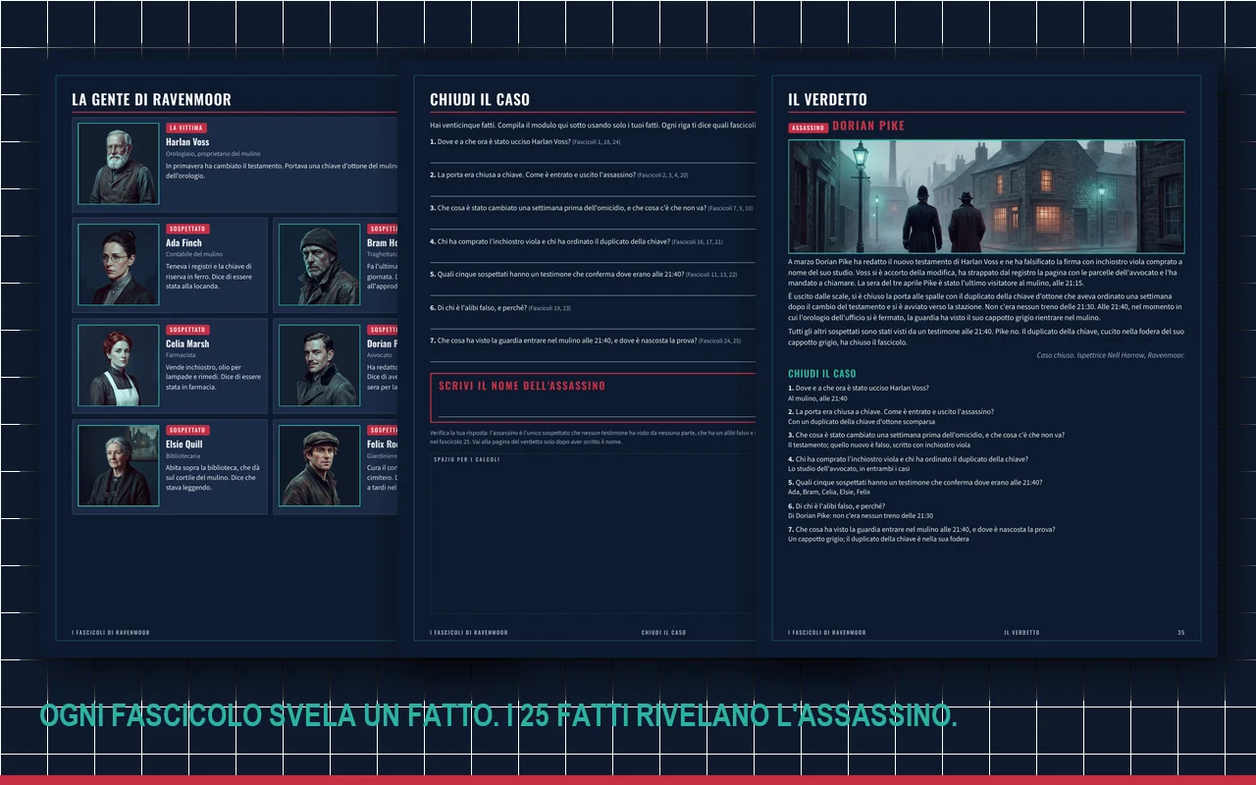This screenshot has width=1256, height=785.
Task: Click the name "Harlan Voss" on the victim card
Action: tap(187, 142)
